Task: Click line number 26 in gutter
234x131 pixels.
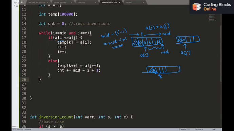Action: tap(24, 80)
